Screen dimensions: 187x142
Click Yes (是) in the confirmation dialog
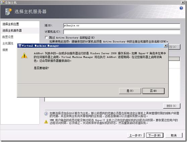(x=130, y=91)
